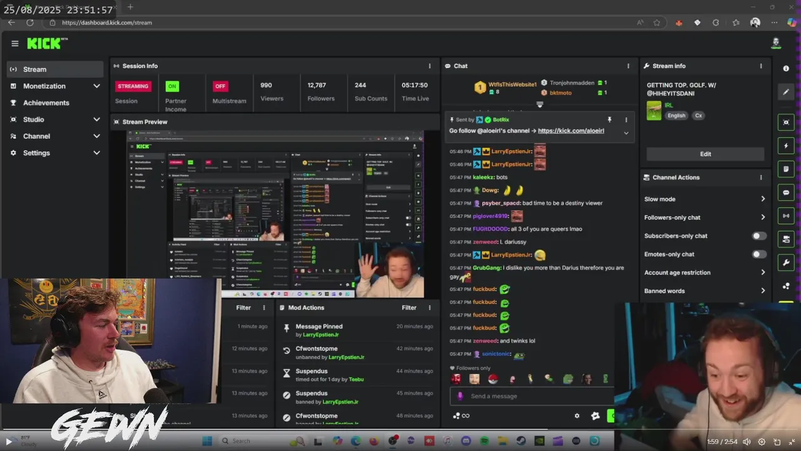Click the chat badge icon beside gear
This screenshot has width=801, height=451.
[x=595, y=415]
